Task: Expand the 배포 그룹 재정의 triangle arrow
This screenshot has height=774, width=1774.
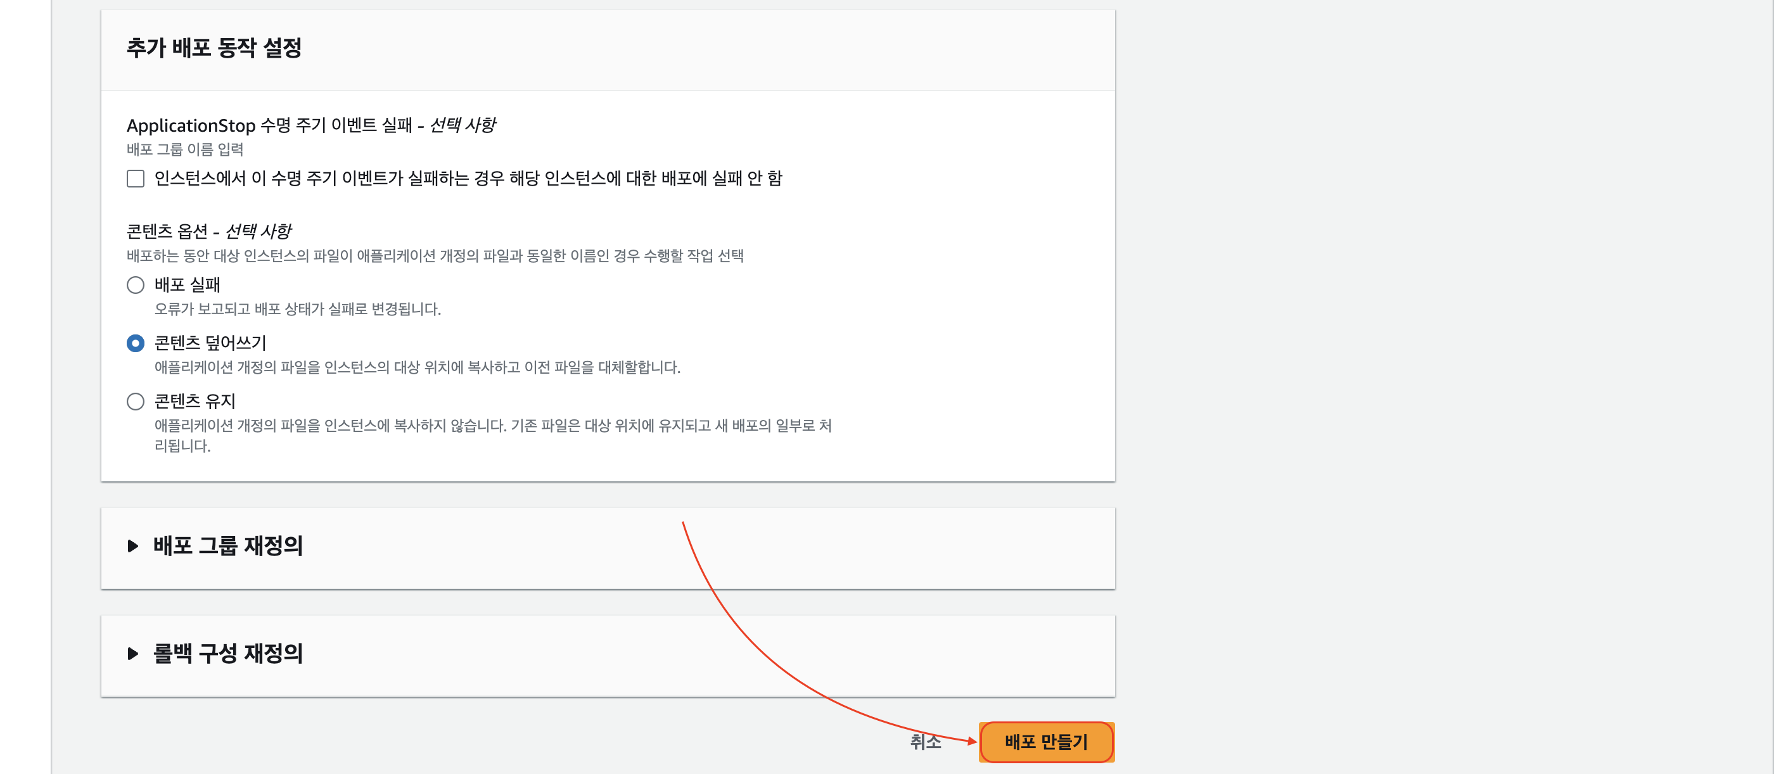Action: 133,546
